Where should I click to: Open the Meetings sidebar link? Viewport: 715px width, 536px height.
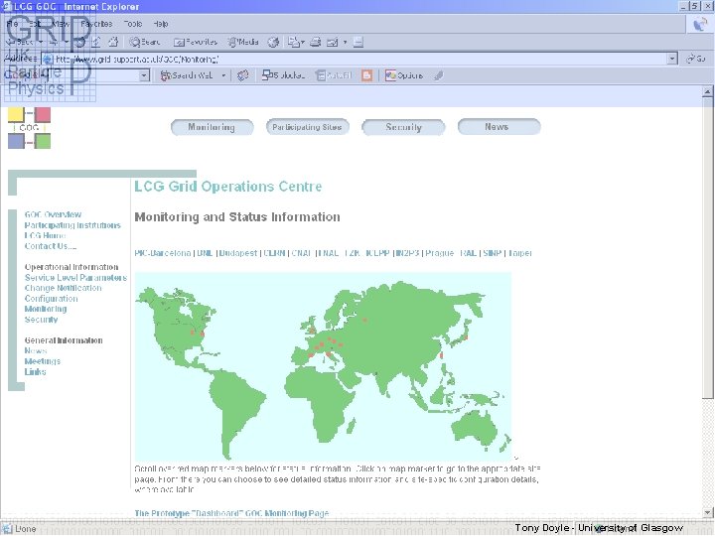point(43,361)
